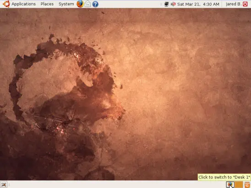Viewport: 251px width, 188px height.
Task: Click the bottom panel window list handle
Action: (9, 185)
